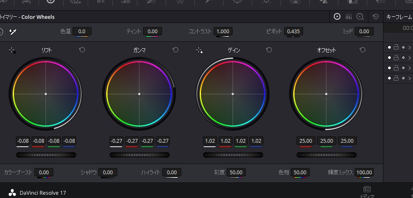Click the ゲイン blue channel value 1.02
Image resolution: width=413 pixels, height=198 pixels.
(256, 141)
